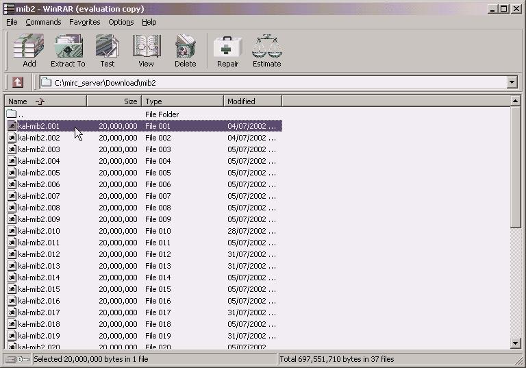Click 'Selected 20,000,000 bytes in 1 file' status
The height and width of the screenshot is (368, 526).
(x=91, y=359)
